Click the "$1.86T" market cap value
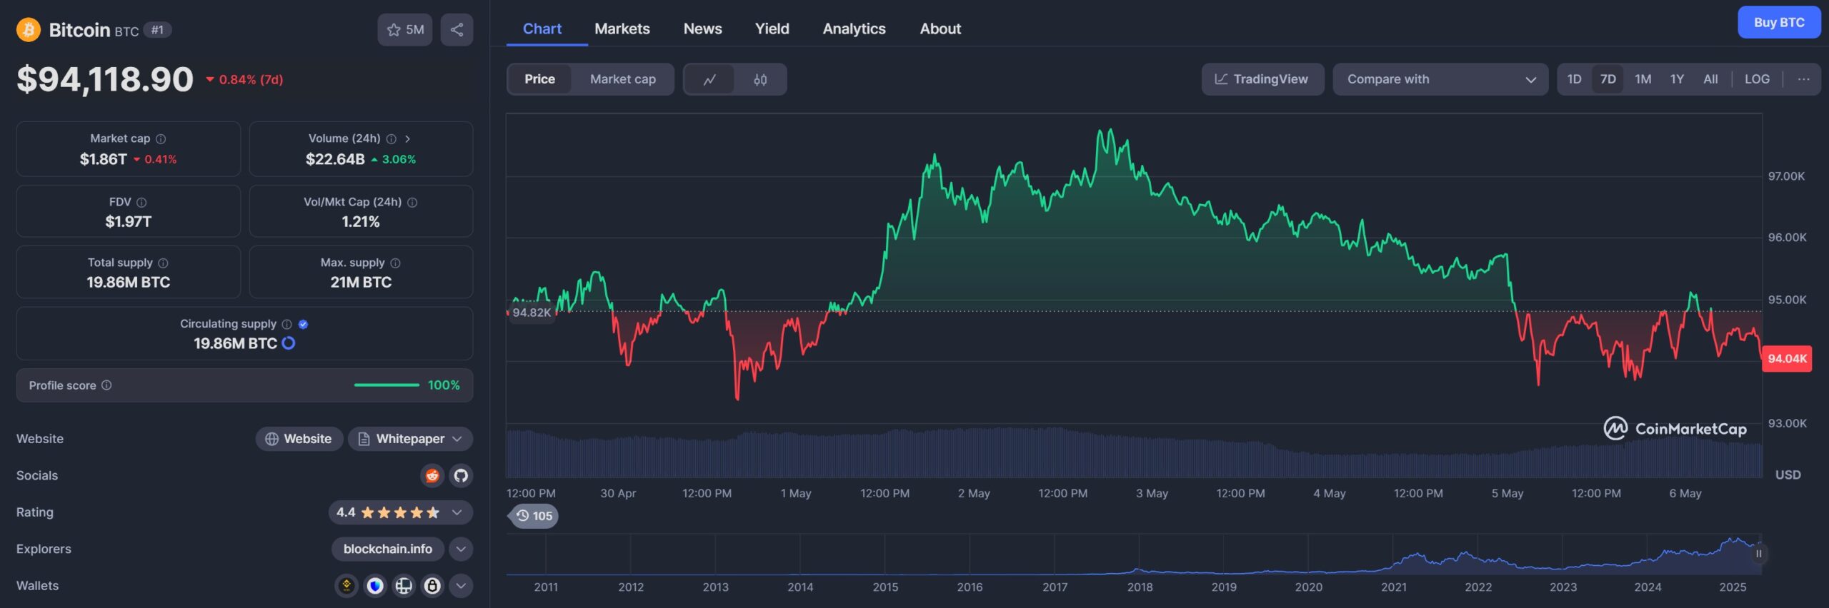This screenshot has height=608, width=1829. tap(103, 159)
